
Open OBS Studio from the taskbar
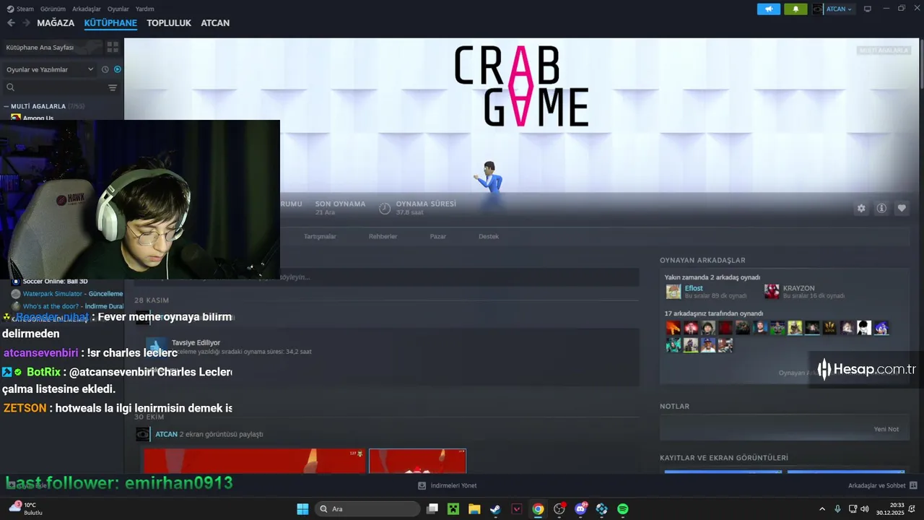tap(559, 509)
